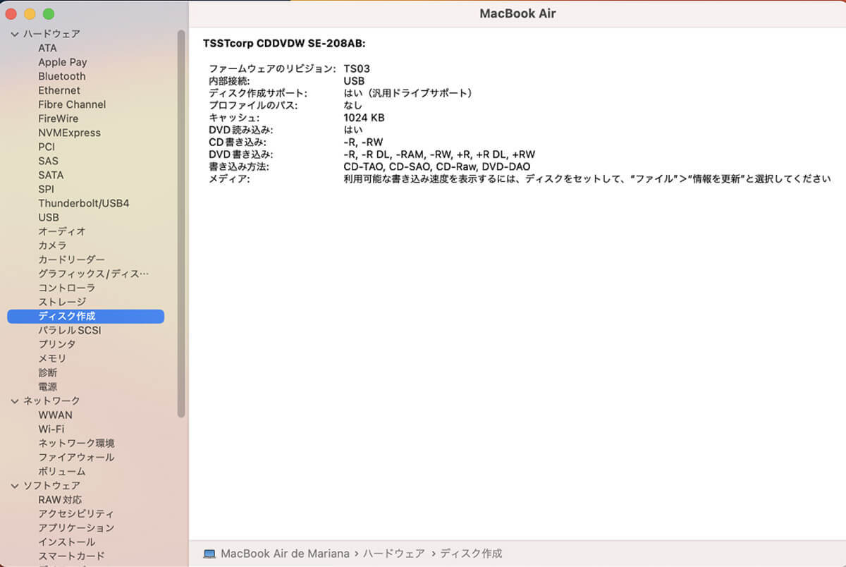Image resolution: width=846 pixels, height=567 pixels.
Task: Select SPI in the sidebar
Action: coord(46,189)
